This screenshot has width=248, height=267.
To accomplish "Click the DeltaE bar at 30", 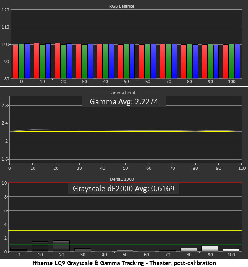I will [82, 250].
